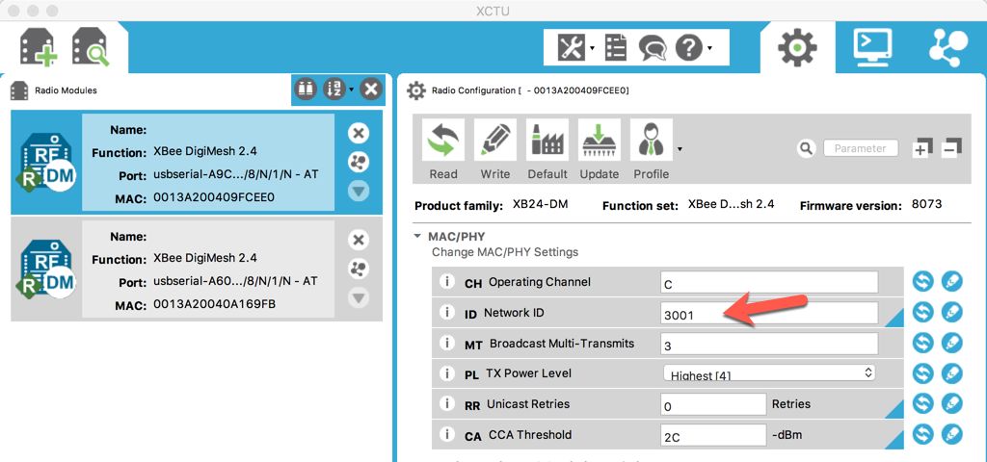Image resolution: width=987 pixels, height=462 pixels.
Task: Open the CCA Threshold calculator corner
Action: [x=896, y=441]
